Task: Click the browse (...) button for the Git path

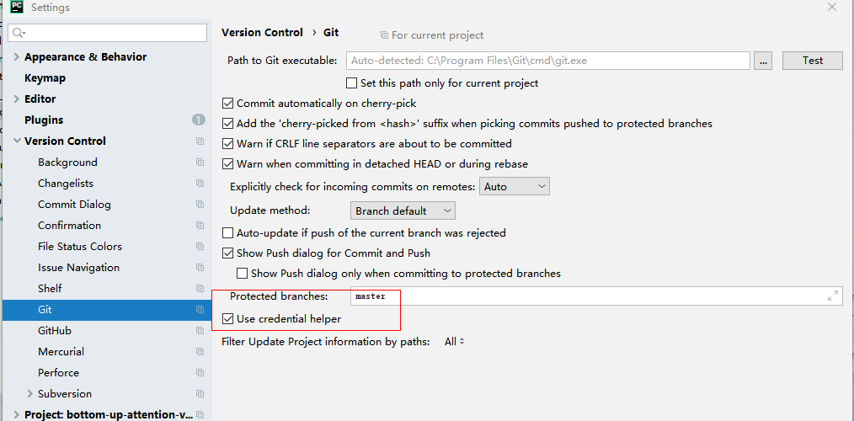Action: [762, 61]
